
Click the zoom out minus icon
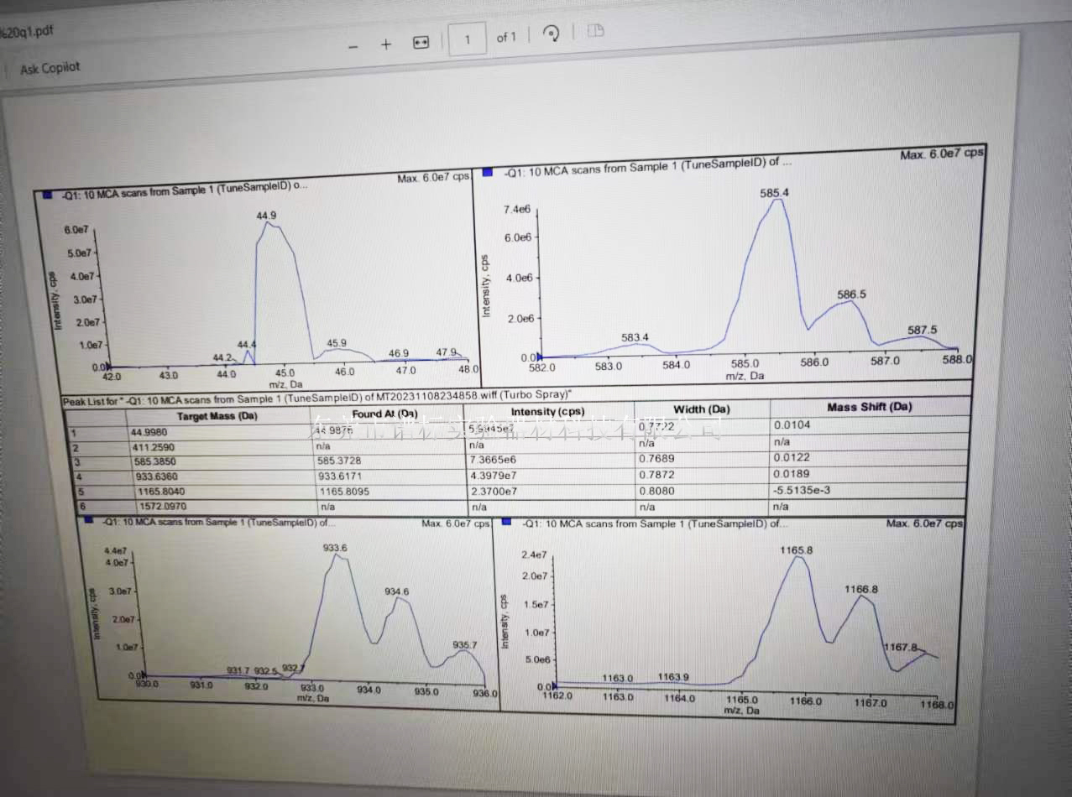click(x=353, y=46)
